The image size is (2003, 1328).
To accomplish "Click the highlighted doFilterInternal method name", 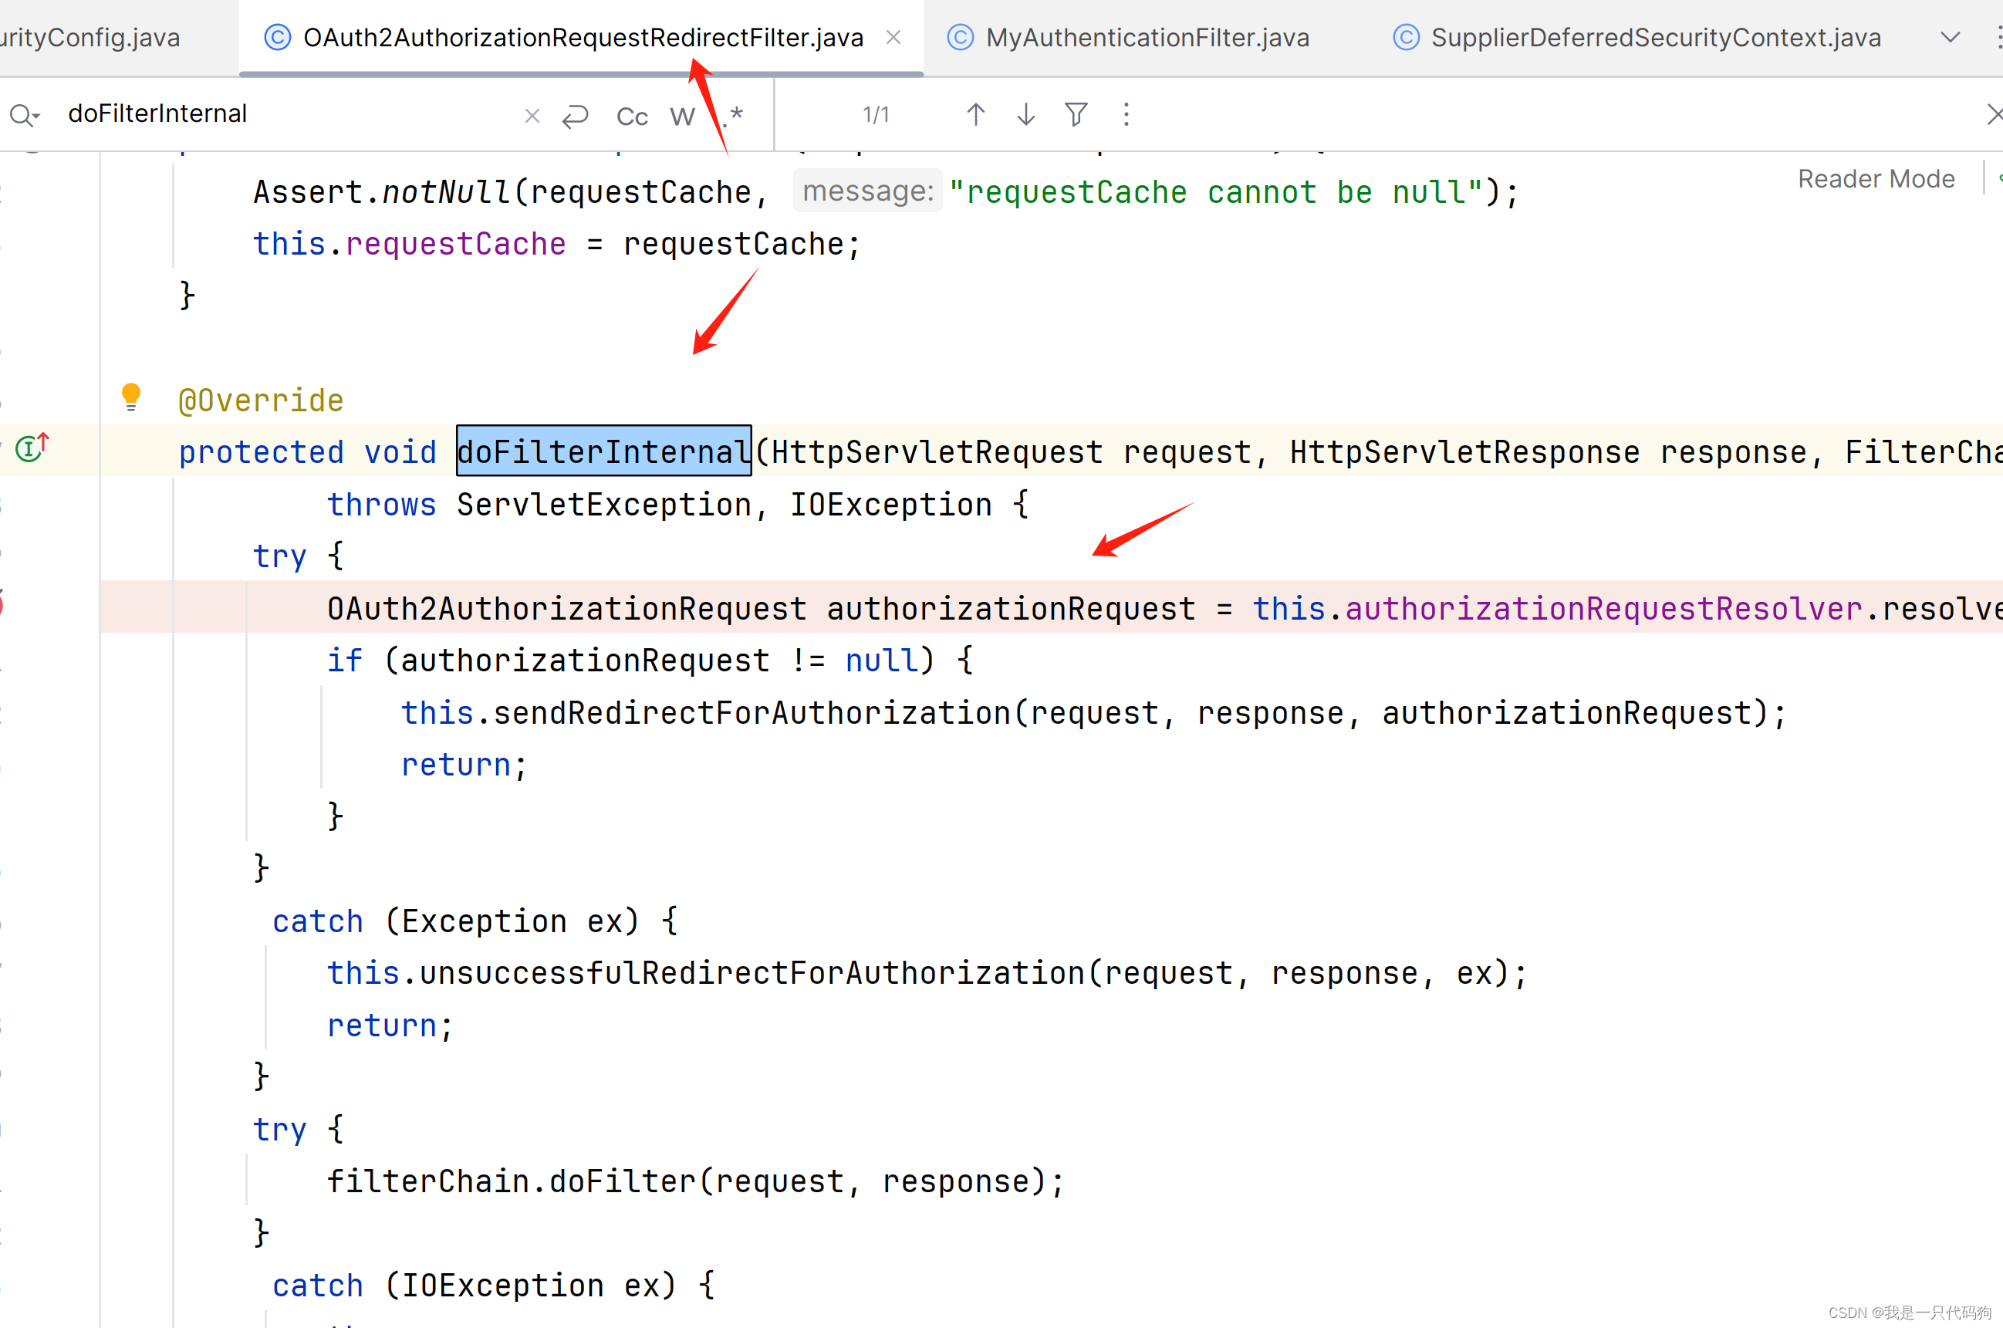I will 603,451.
